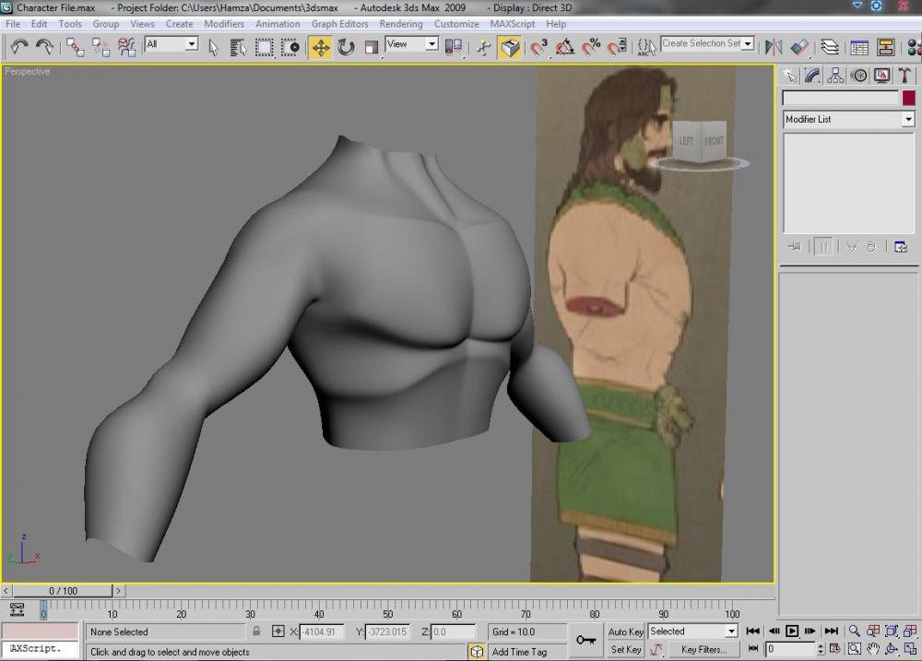This screenshot has width=922, height=661.
Task: Open the Modifiers menu
Action: (224, 24)
